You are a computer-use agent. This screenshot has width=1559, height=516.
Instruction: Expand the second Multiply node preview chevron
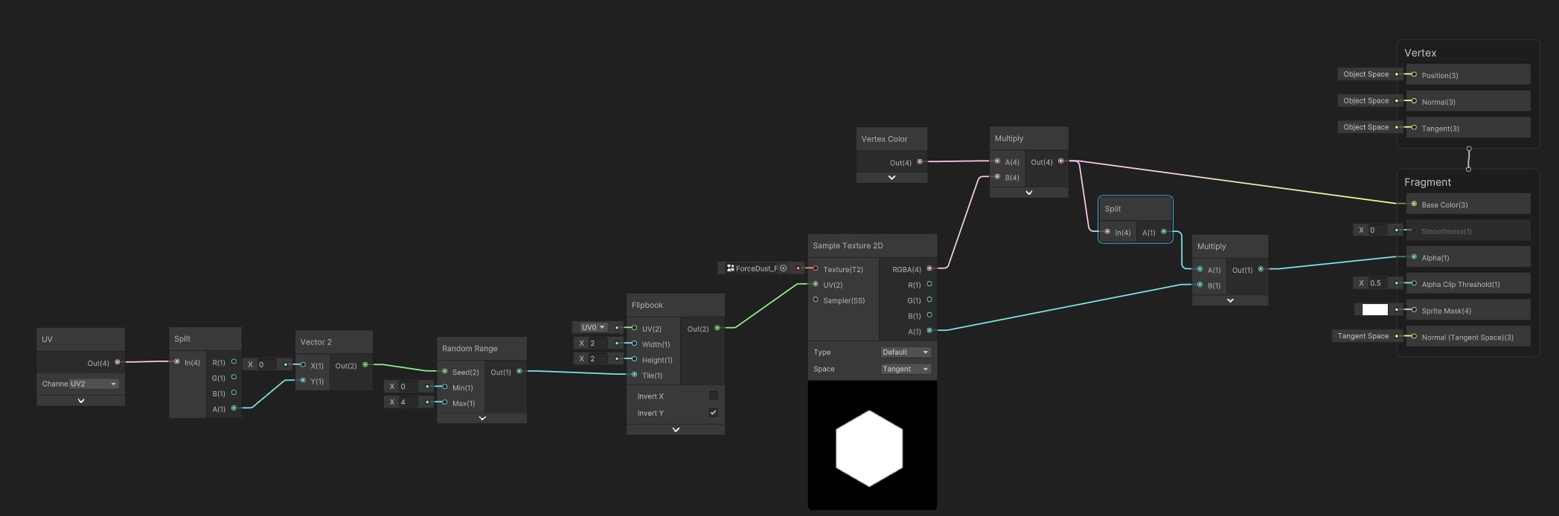point(1230,300)
